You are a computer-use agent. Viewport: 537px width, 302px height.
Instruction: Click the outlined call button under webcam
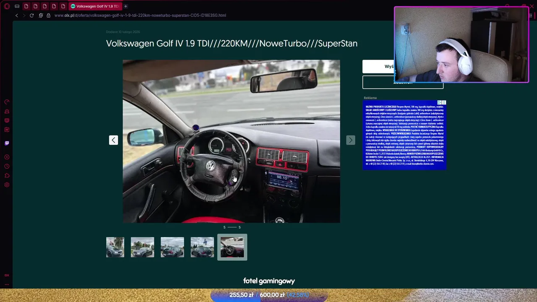tap(403, 85)
